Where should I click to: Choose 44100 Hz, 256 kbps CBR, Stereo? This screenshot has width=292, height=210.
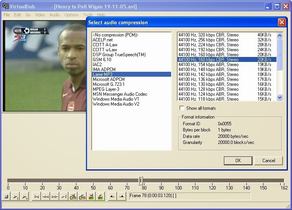[227, 40]
